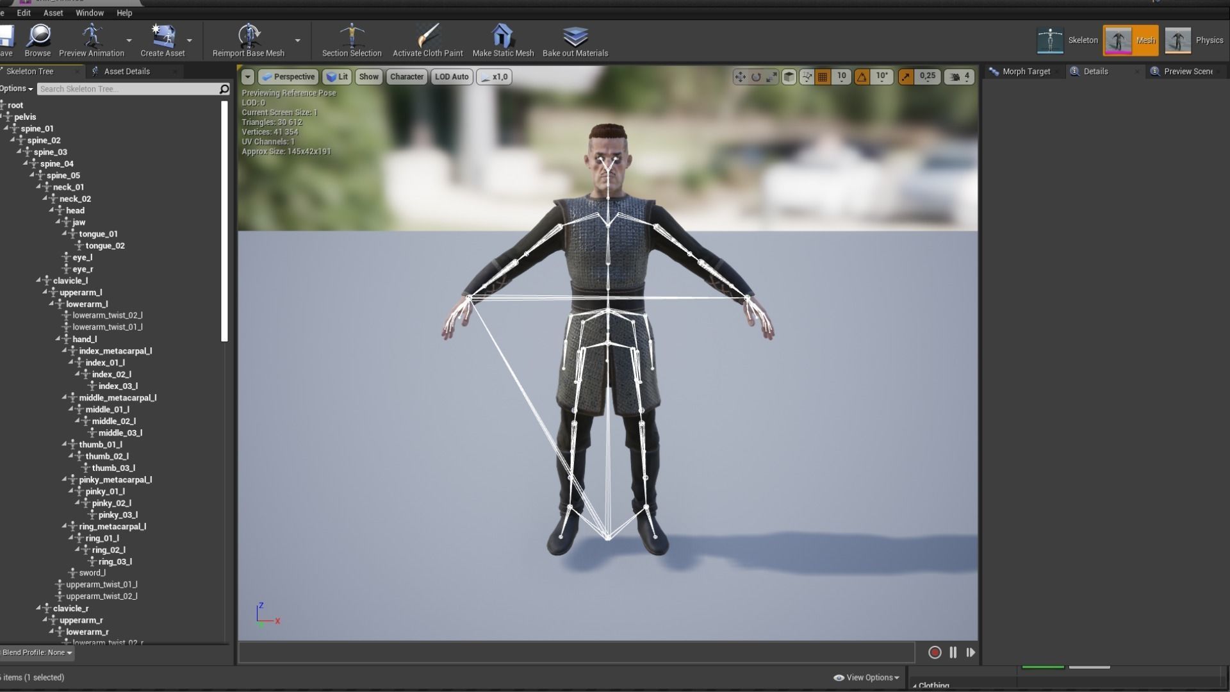Select the rotate transform gizmo
This screenshot has height=692, width=1230.
click(x=756, y=77)
